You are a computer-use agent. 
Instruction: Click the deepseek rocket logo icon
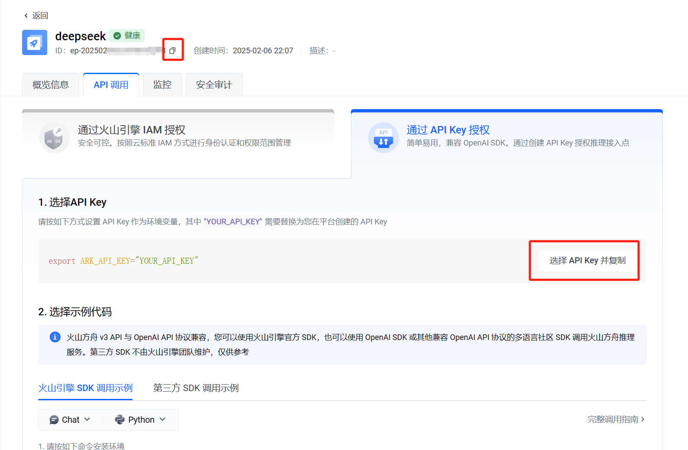pos(35,42)
